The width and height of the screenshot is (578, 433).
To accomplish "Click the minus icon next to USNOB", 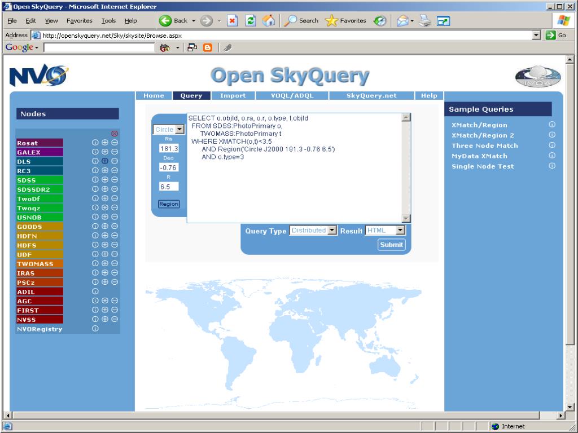I will click(x=115, y=216).
